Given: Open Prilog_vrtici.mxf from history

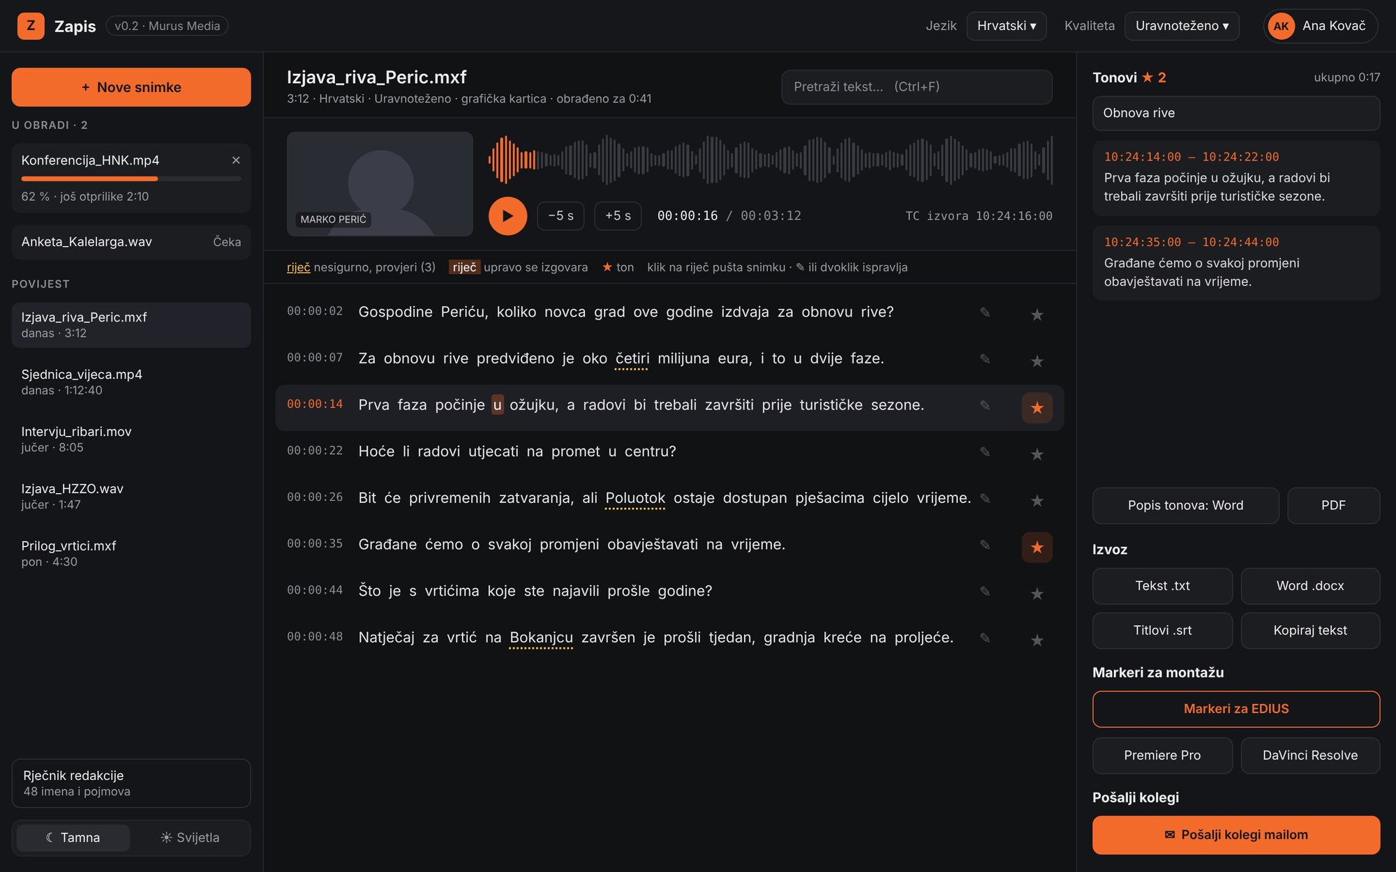Looking at the screenshot, I should [x=131, y=554].
